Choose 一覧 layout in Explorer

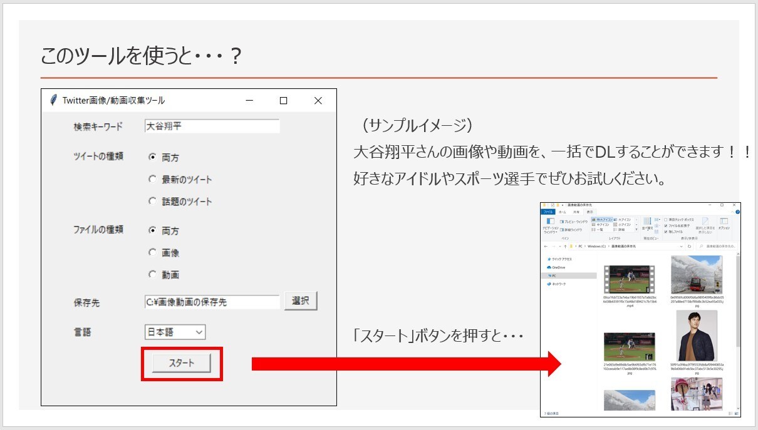[598, 230]
